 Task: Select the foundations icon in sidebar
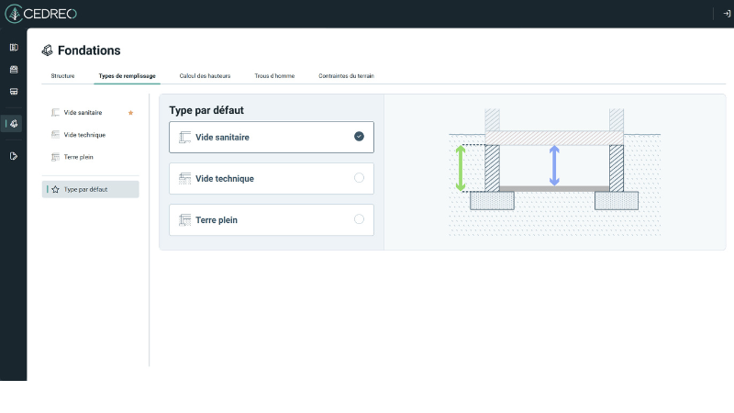(x=14, y=124)
